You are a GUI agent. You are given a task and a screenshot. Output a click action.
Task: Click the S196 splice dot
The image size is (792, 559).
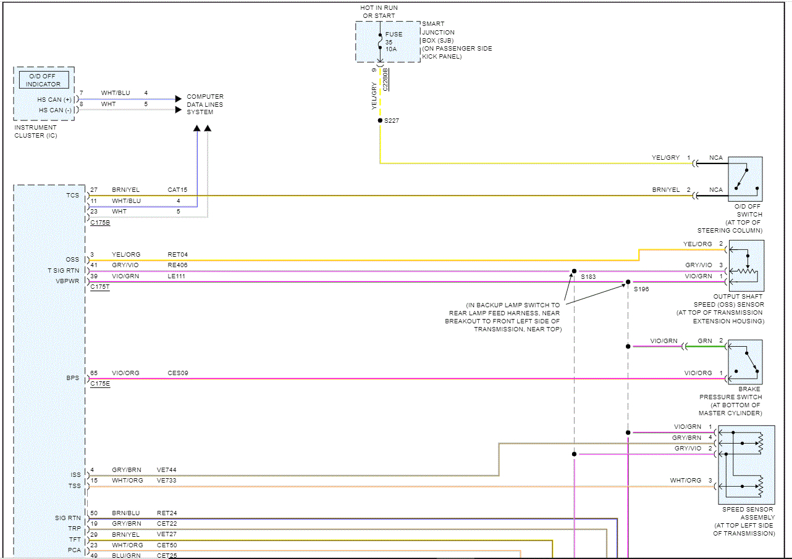(x=628, y=282)
